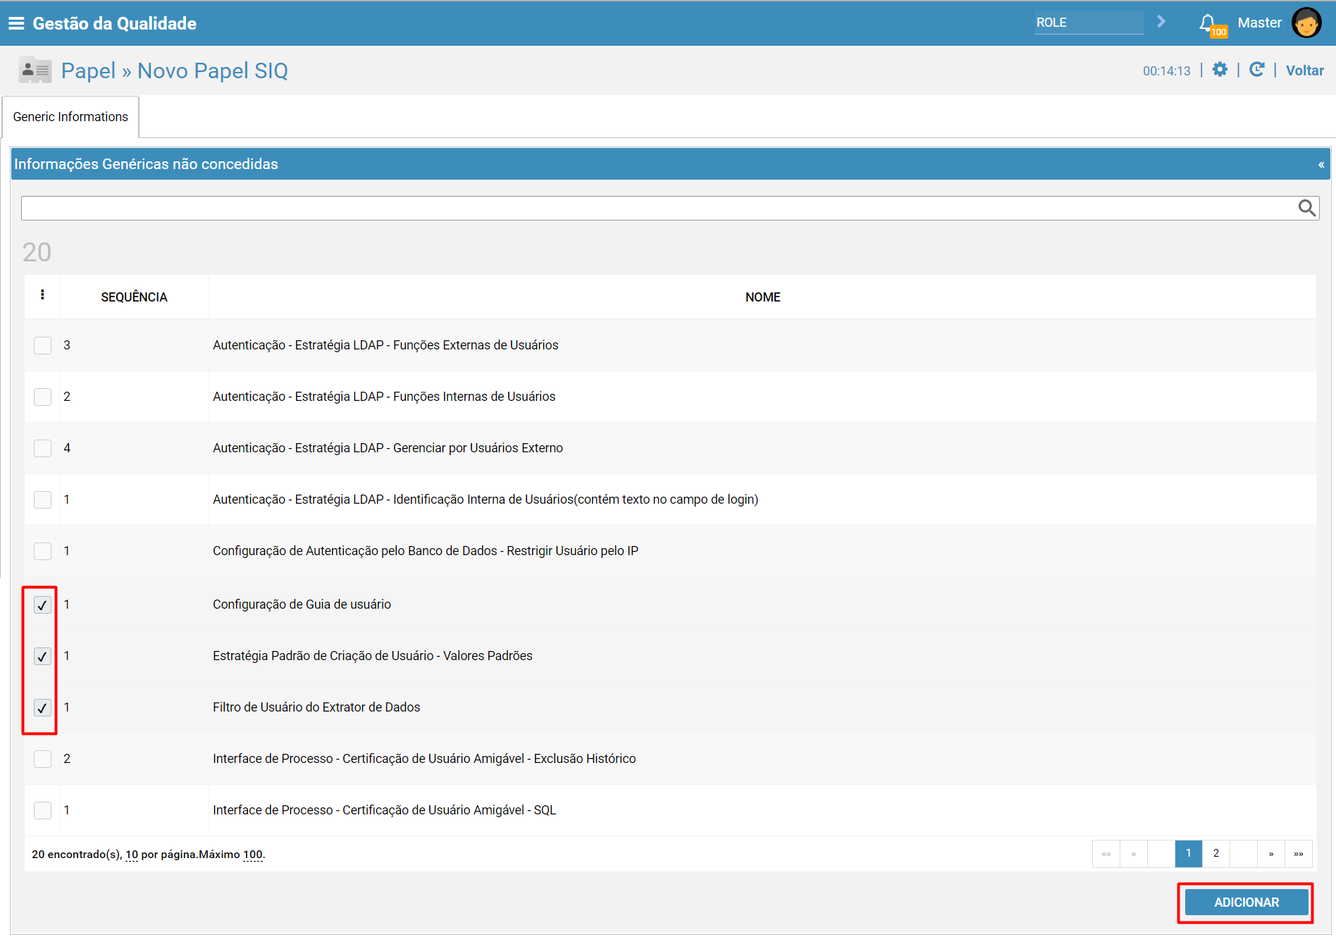
Task: Check the Restrigir Usuário pelo IP row
Action: pos(43,551)
